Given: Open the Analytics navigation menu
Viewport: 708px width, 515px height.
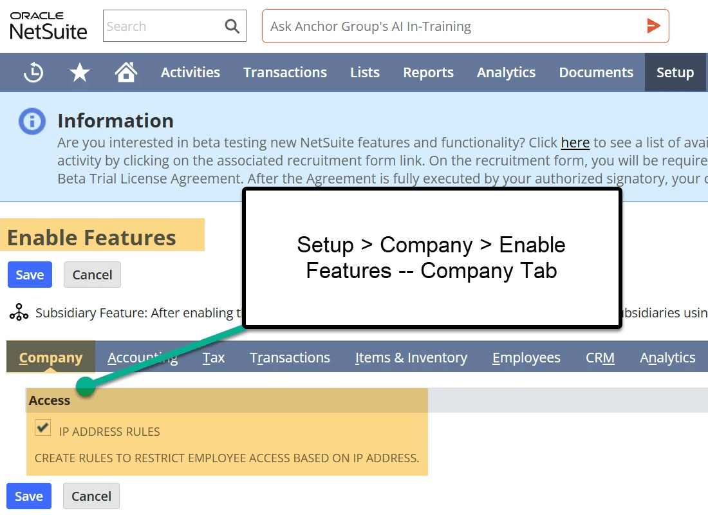Looking at the screenshot, I should pyautogui.click(x=506, y=72).
